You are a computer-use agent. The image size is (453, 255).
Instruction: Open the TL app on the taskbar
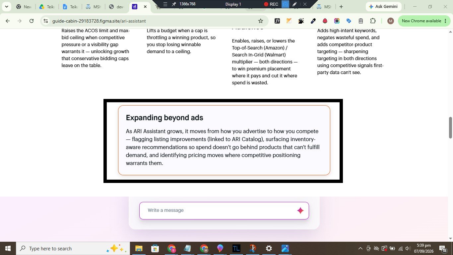pos(236,248)
